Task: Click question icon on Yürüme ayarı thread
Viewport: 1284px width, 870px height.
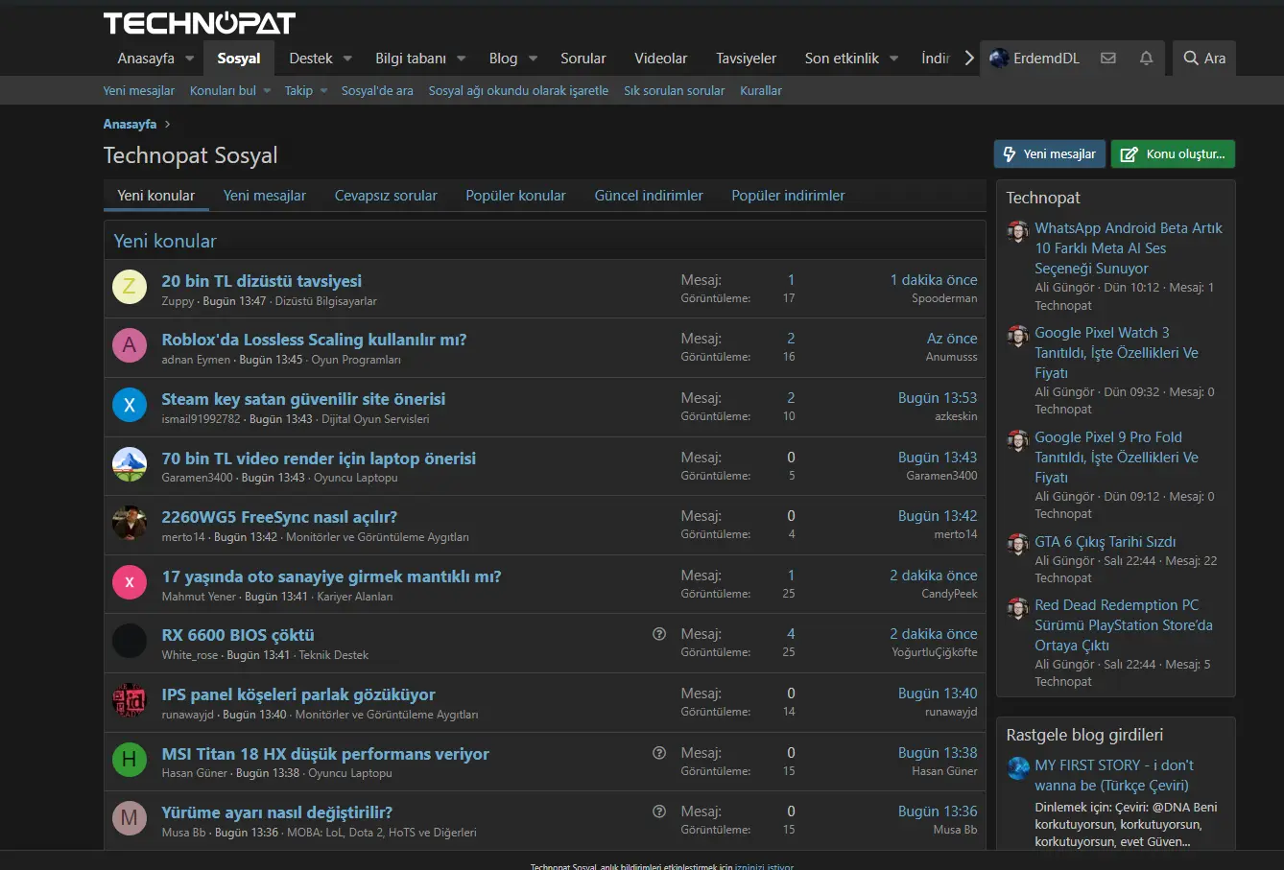Action: 659,811
